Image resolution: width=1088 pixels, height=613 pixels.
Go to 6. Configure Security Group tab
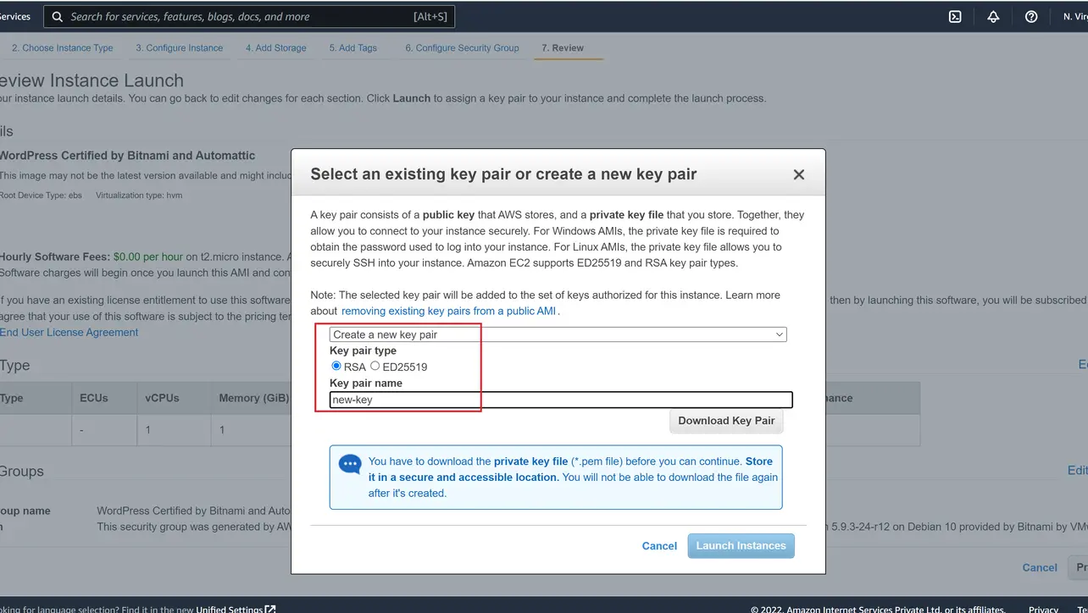click(462, 48)
